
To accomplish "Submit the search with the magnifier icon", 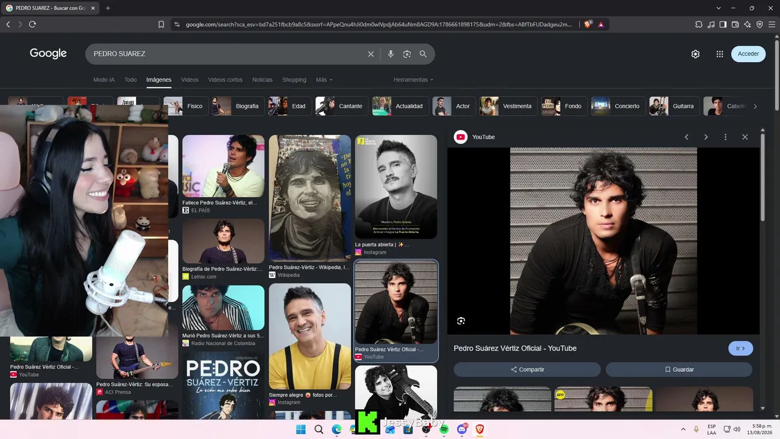I will (x=423, y=54).
